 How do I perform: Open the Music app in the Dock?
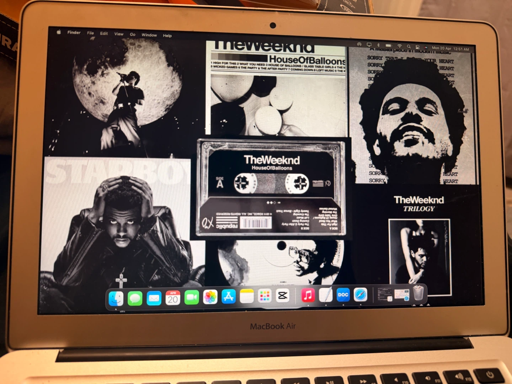tap(308, 295)
